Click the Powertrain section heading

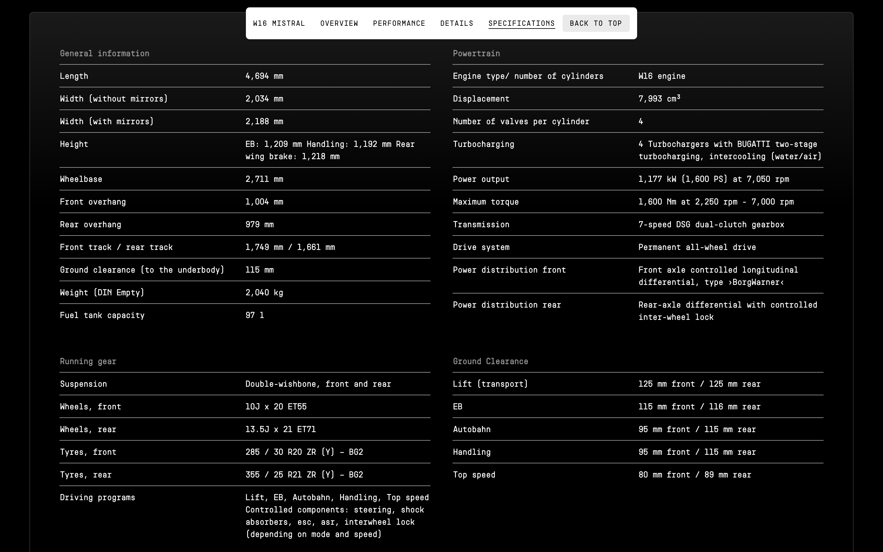(x=476, y=53)
